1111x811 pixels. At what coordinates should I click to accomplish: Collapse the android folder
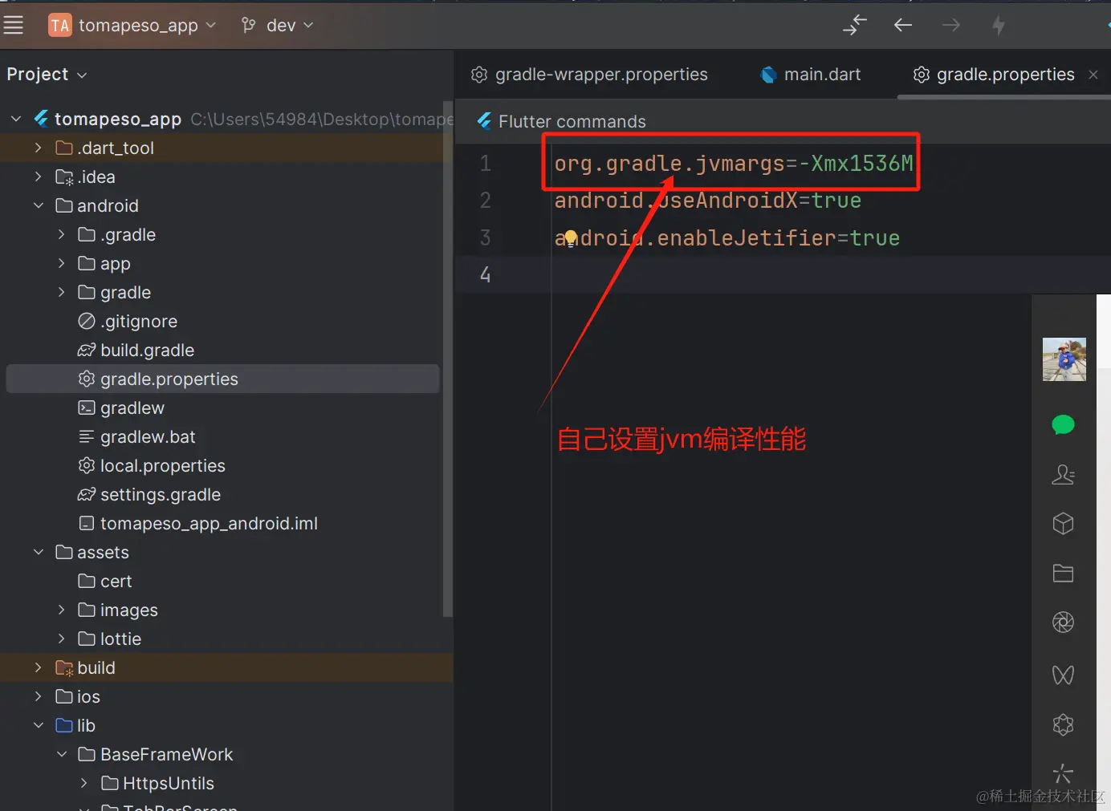click(x=38, y=205)
